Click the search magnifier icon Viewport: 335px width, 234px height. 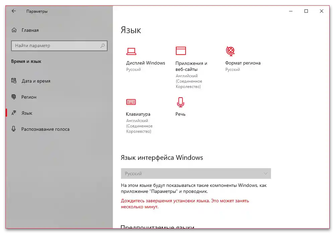point(103,45)
